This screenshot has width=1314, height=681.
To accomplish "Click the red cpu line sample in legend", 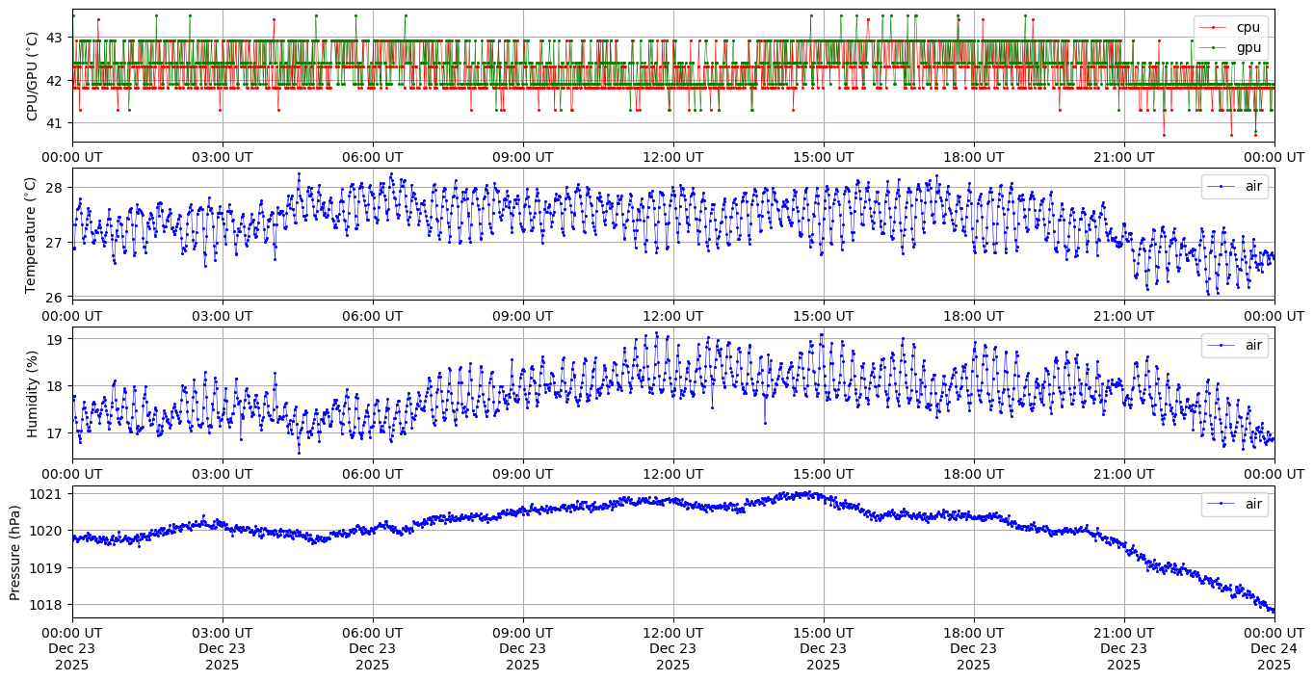I will 1215,27.
